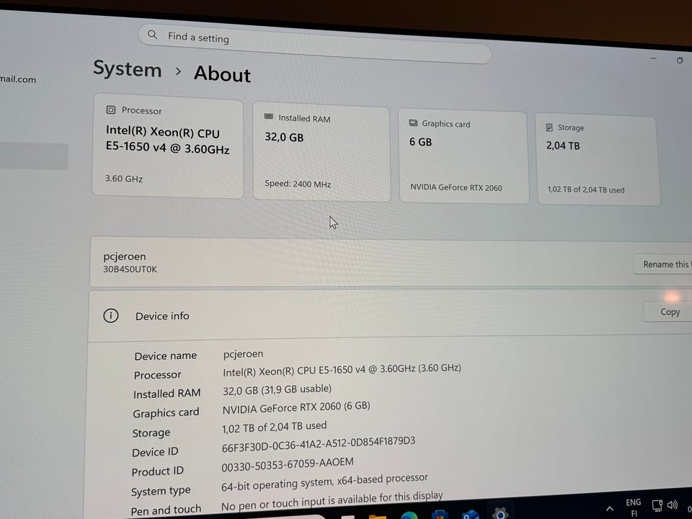
Task: Click the Processor chip icon
Action: coord(111,110)
